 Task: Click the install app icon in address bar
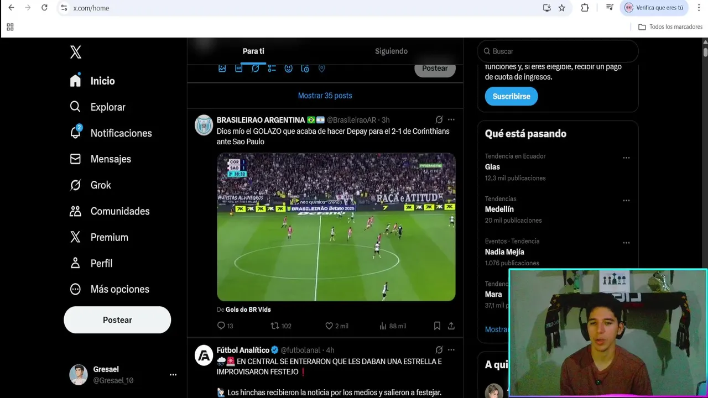(546, 8)
